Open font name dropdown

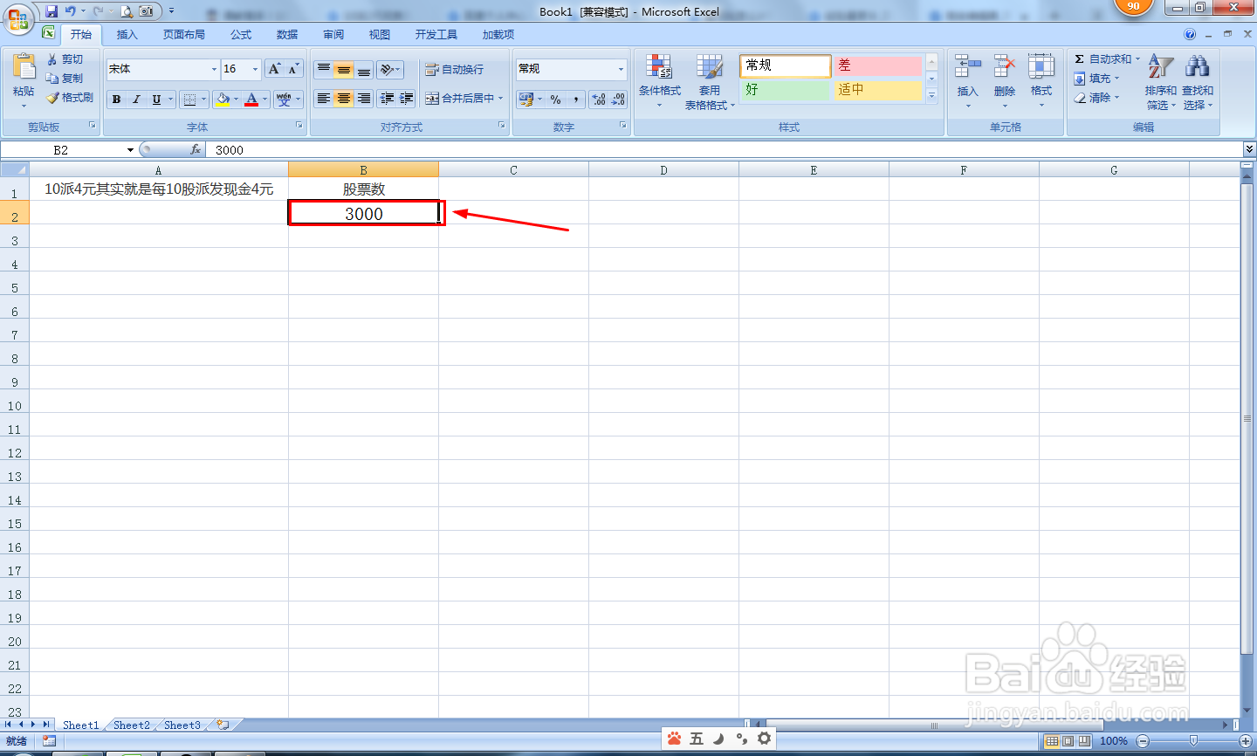pyautogui.click(x=214, y=69)
